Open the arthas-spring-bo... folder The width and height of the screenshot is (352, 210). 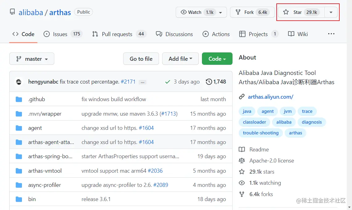click(50, 156)
